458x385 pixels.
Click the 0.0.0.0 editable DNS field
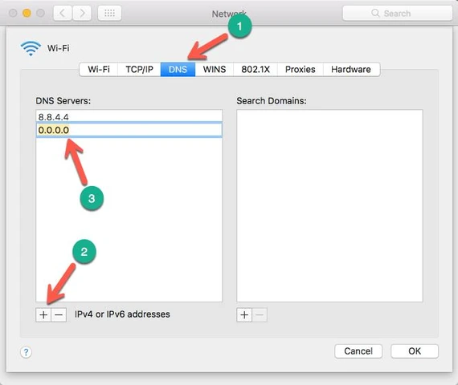tap(129, 130)
